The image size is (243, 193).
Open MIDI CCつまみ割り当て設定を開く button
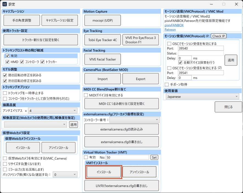122,104
